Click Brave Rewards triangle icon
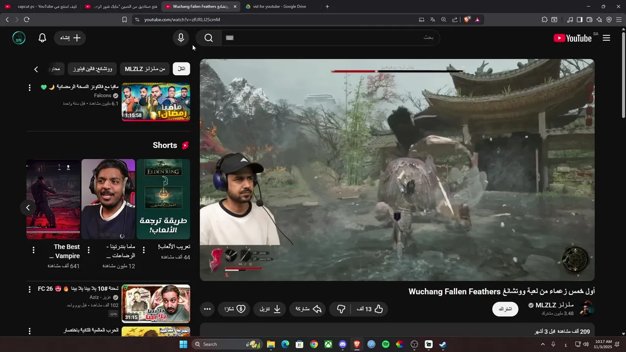Screen dimensions: 626x352 coord(477,20)
